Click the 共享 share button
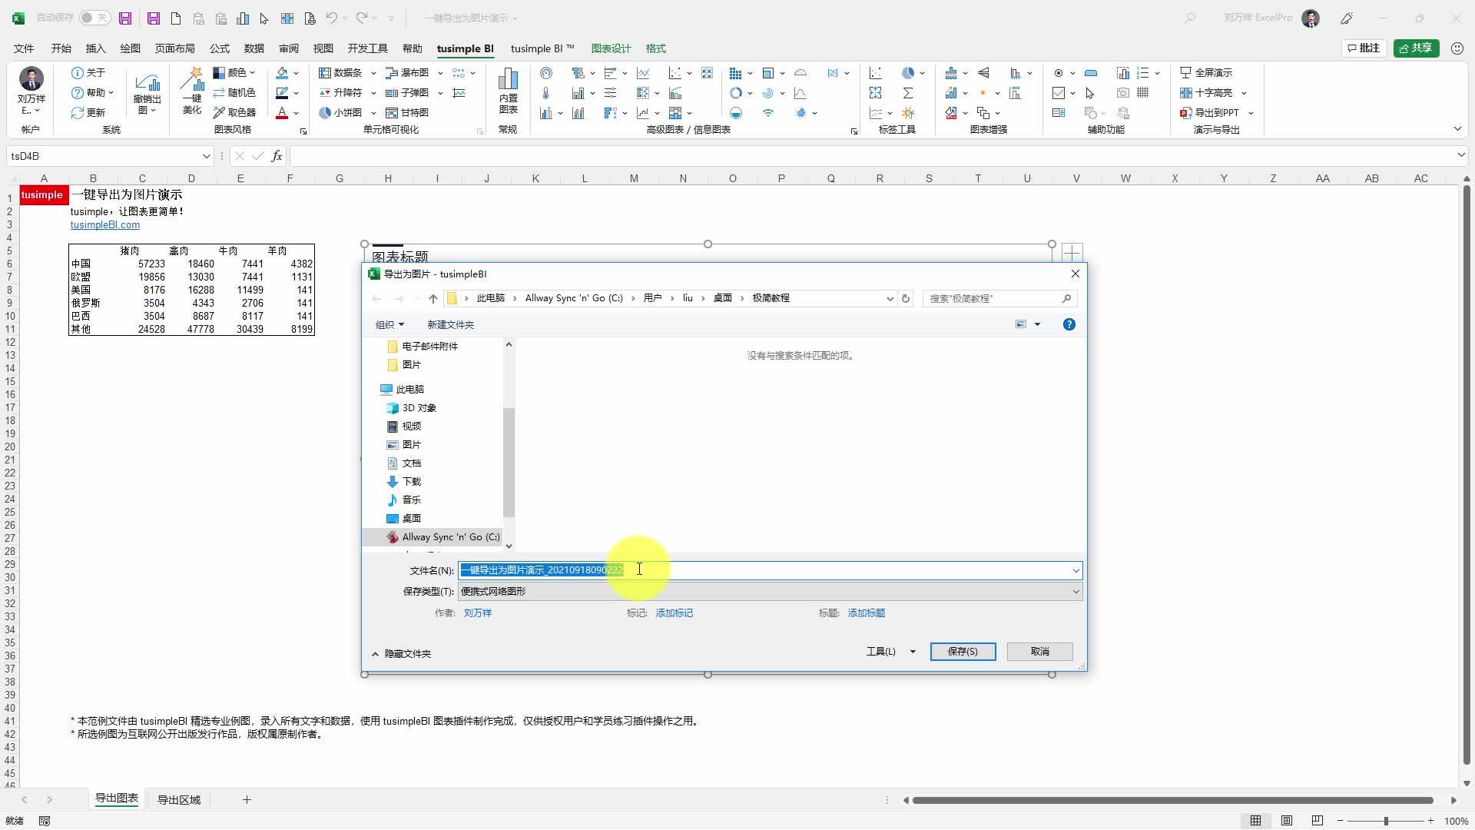 point(1417,48)
